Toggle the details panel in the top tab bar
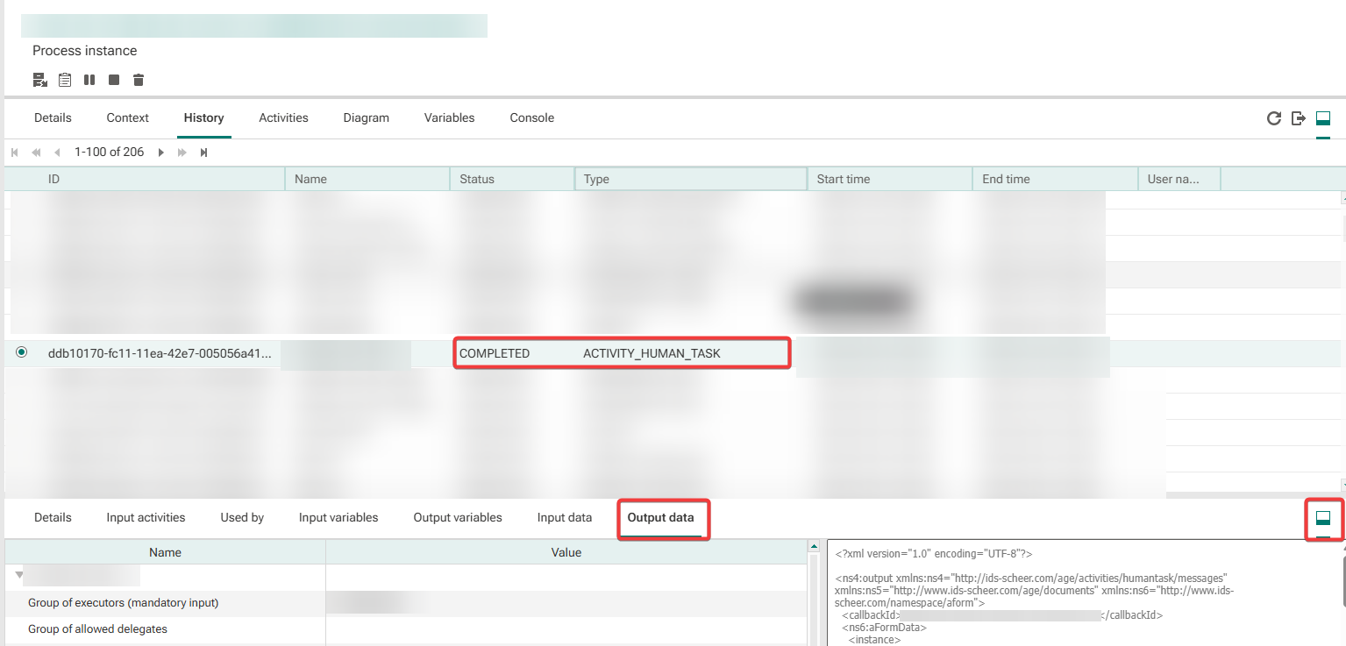The image size is (1346, 646). coord(1323,118)
